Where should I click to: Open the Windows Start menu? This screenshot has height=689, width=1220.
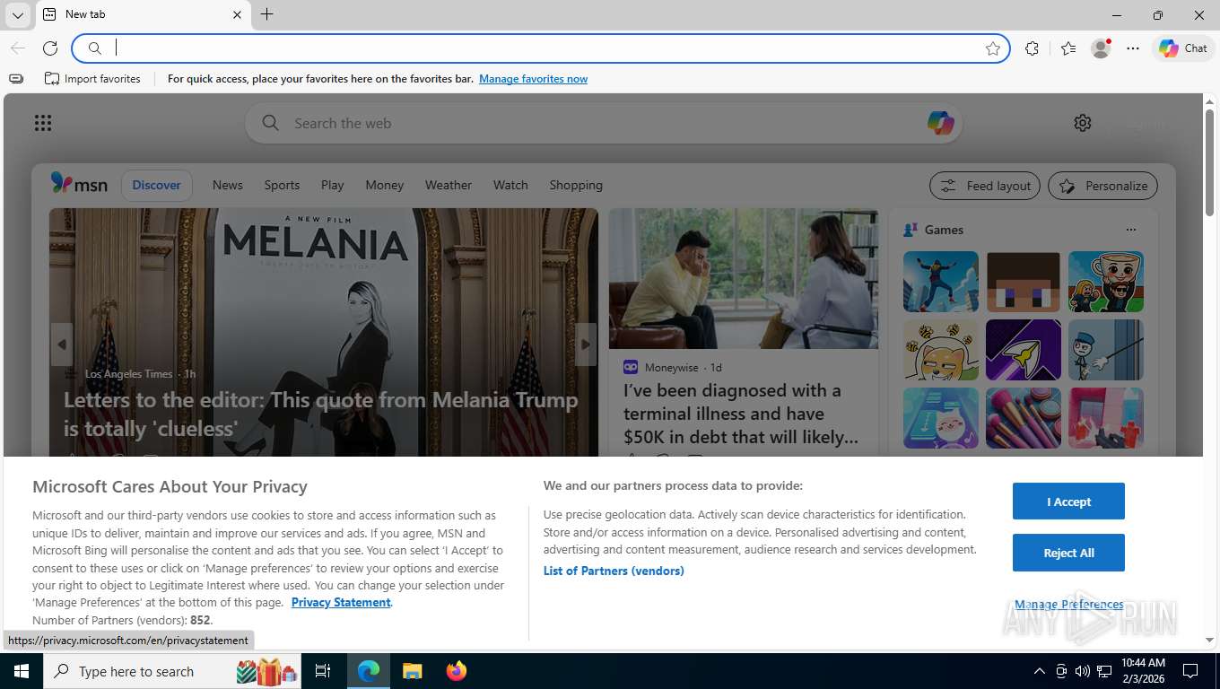pyautogui.click(x=22, y=671)
